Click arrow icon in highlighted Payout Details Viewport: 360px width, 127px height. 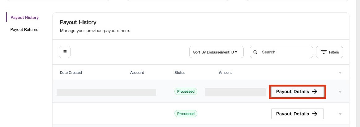click(315, 91)
